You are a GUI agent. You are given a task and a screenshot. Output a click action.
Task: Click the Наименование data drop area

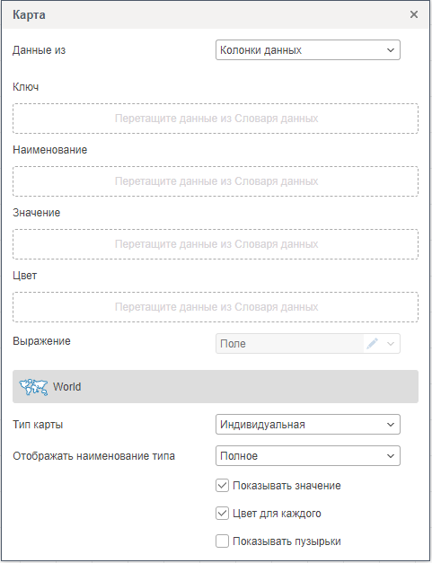pyautogui.click(x=216, y=181)
